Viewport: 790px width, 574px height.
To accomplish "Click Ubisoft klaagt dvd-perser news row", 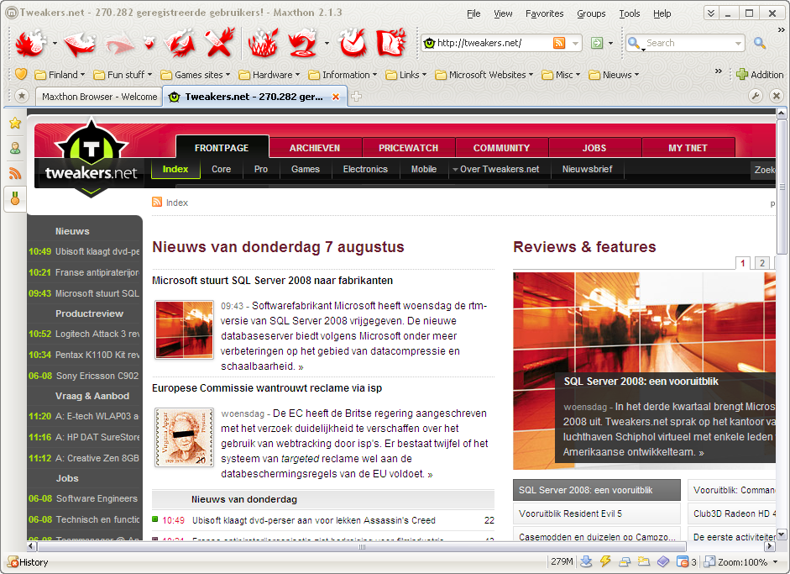I will [x=323, y=520].
